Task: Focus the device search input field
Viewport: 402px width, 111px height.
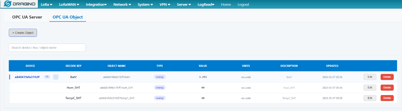Action: point(47,48)
